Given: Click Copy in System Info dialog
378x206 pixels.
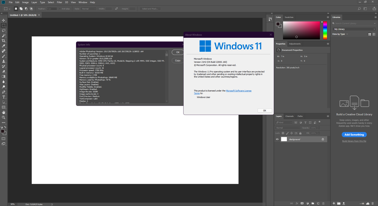Looking at the screenshot, I should 178,60.
